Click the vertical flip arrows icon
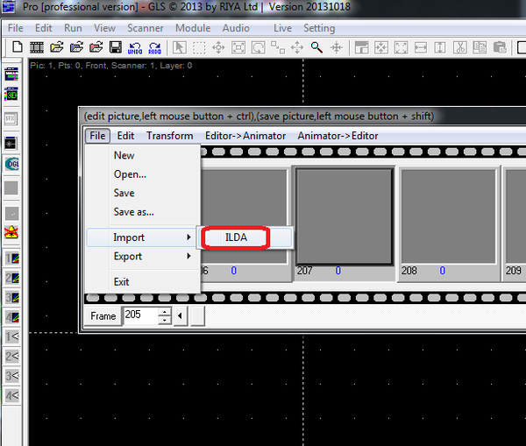This screenshot has height=446, width=526. click(440, 47)
